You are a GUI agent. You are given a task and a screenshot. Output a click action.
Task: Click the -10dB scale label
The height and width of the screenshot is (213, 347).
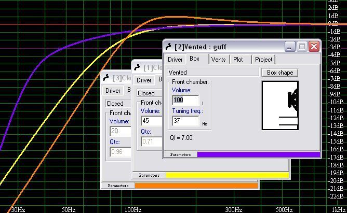pyautogui.click(x=336, y=102)
